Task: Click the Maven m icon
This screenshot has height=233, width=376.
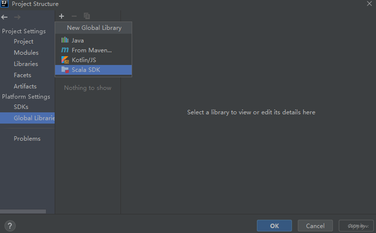Action: pos(65,50)
